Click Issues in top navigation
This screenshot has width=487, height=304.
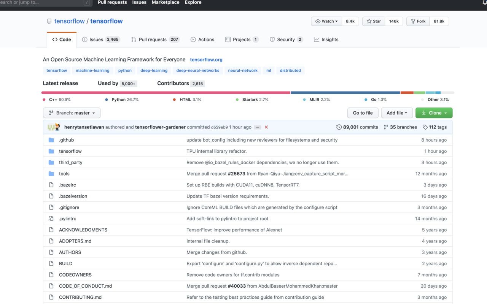[139, 2]
